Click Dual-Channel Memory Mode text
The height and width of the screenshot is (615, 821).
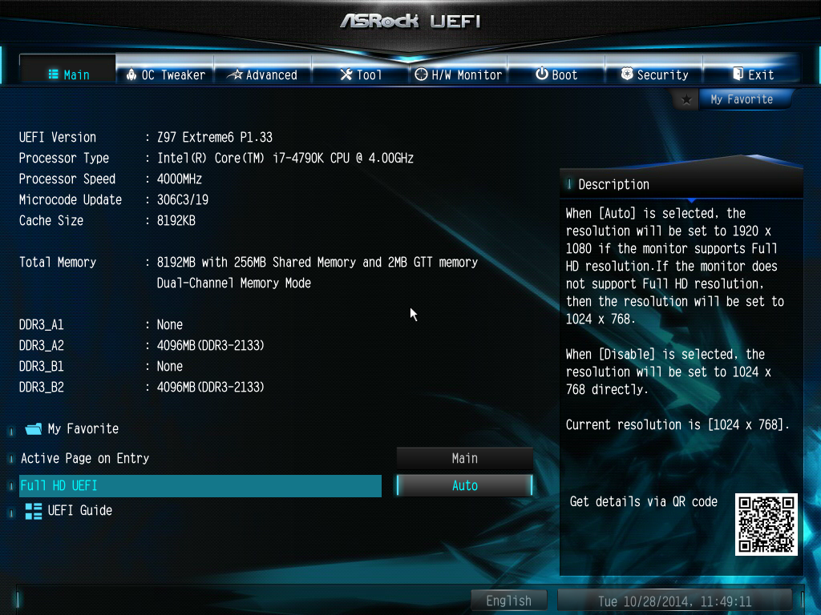(233, 283)
